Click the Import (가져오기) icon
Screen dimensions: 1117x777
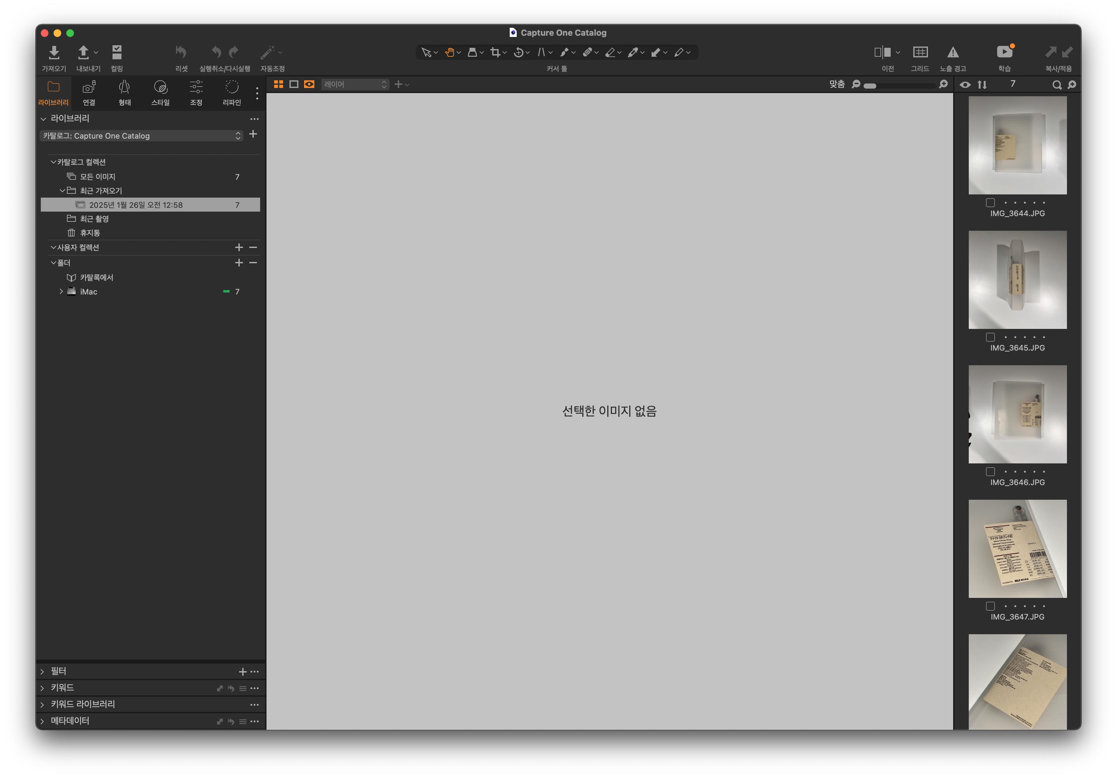pyautogui.click(x=54, y=52)
